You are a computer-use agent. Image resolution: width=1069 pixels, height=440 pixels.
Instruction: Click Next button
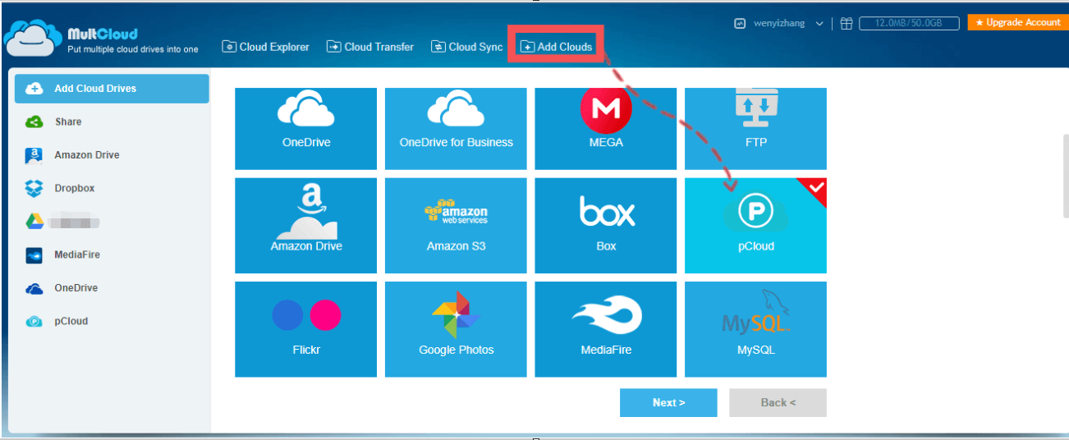tap(668, 403)
